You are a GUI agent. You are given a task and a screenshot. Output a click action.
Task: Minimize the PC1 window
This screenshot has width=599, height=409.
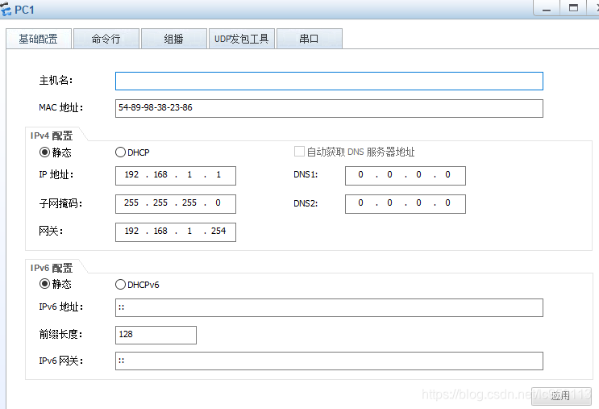click(547, 8)
